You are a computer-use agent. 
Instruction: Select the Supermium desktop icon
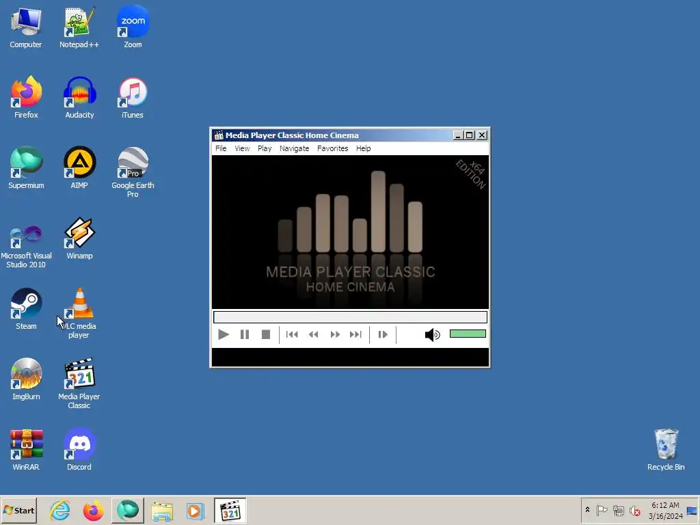[26, 168]
